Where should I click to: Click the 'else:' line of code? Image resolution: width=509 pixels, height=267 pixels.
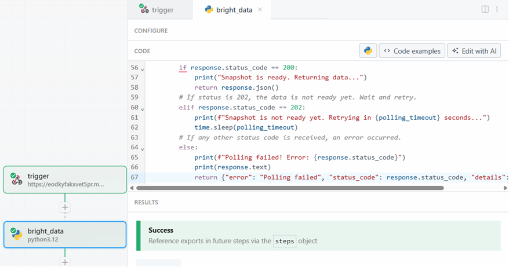(x=188, y=147)
